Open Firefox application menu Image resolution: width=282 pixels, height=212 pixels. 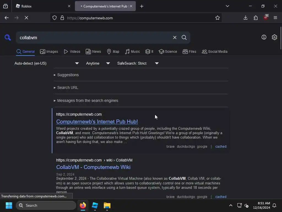(x=275, y=18)
